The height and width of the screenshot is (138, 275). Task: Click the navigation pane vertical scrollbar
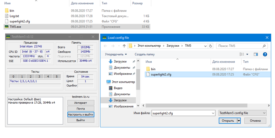(x=138, y=79)
